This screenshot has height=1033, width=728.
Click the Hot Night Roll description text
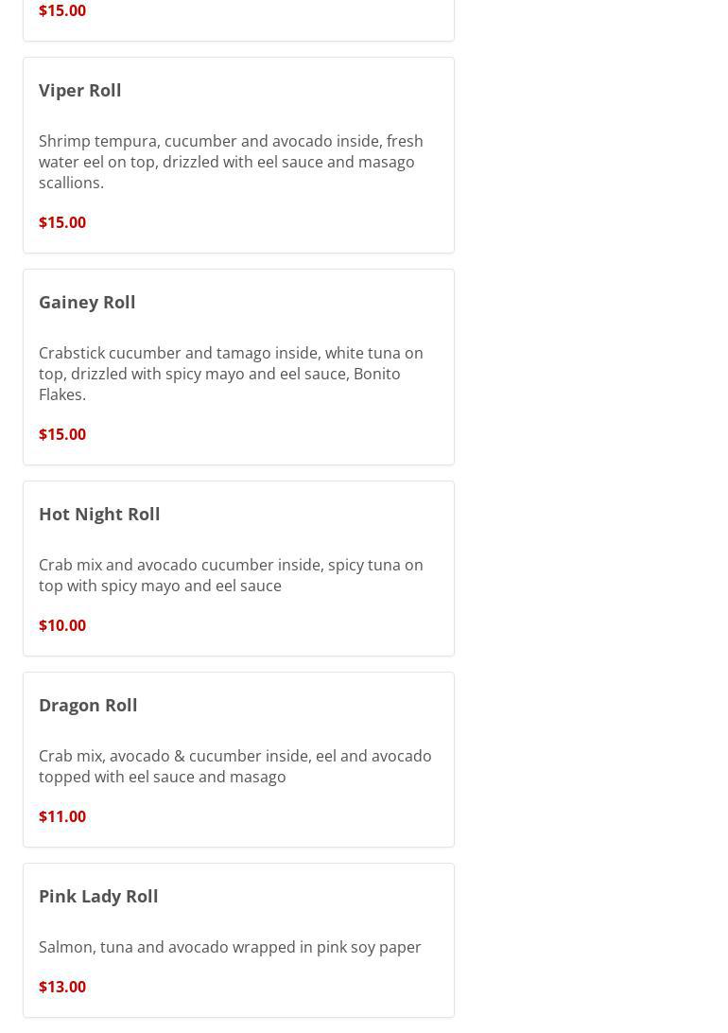[x=231, y=575]
